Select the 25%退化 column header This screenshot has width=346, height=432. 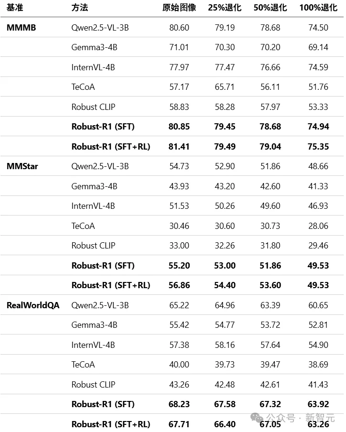click(x=225, y=8)
